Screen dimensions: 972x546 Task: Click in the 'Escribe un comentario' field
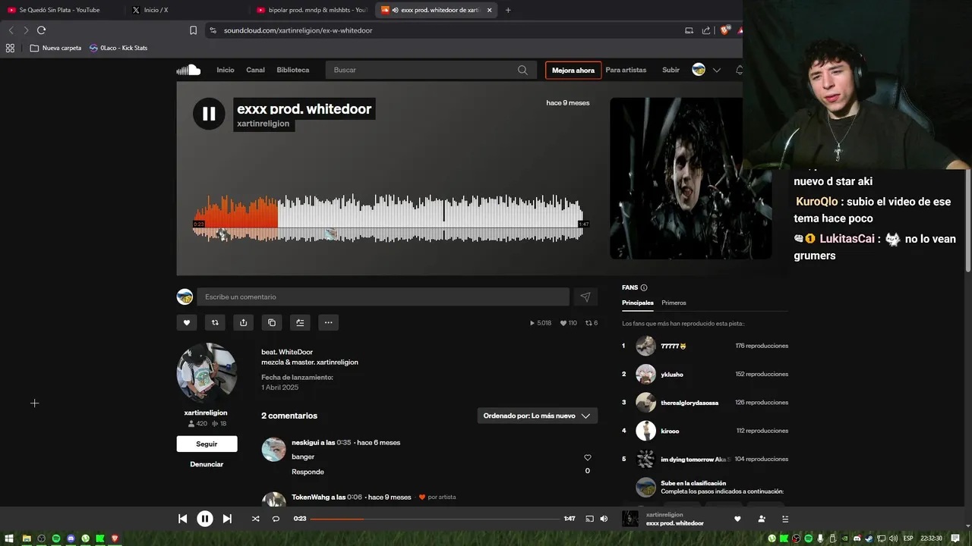click(383, 297)
